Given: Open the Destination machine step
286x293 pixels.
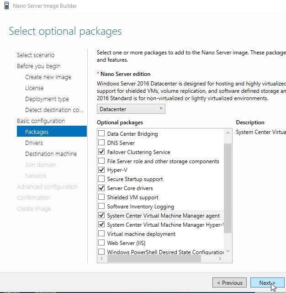Looking at the screenshot, I should [51, 154].
